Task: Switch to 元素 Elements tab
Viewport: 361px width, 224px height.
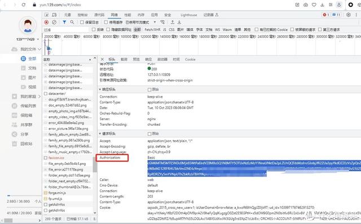Action: point(68,15)
